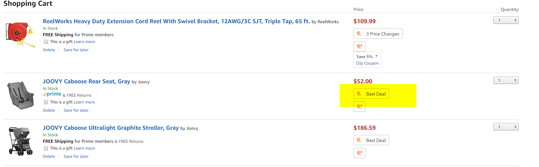View the JOOVY Rear Seat product image

21,95
